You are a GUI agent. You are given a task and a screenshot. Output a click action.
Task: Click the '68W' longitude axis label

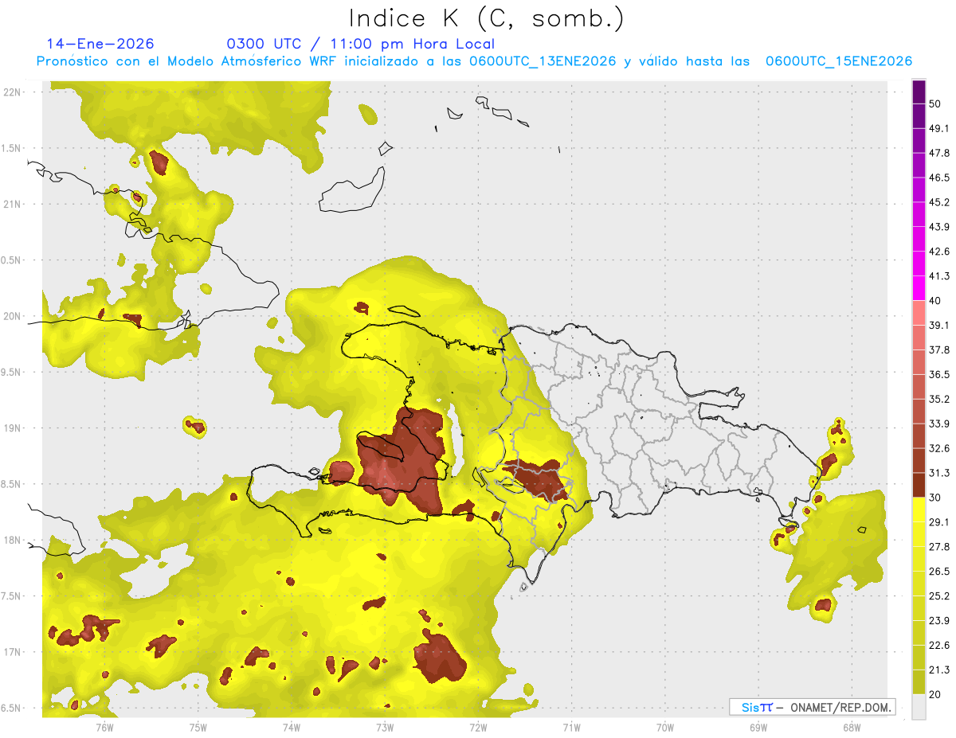[851, 727]
